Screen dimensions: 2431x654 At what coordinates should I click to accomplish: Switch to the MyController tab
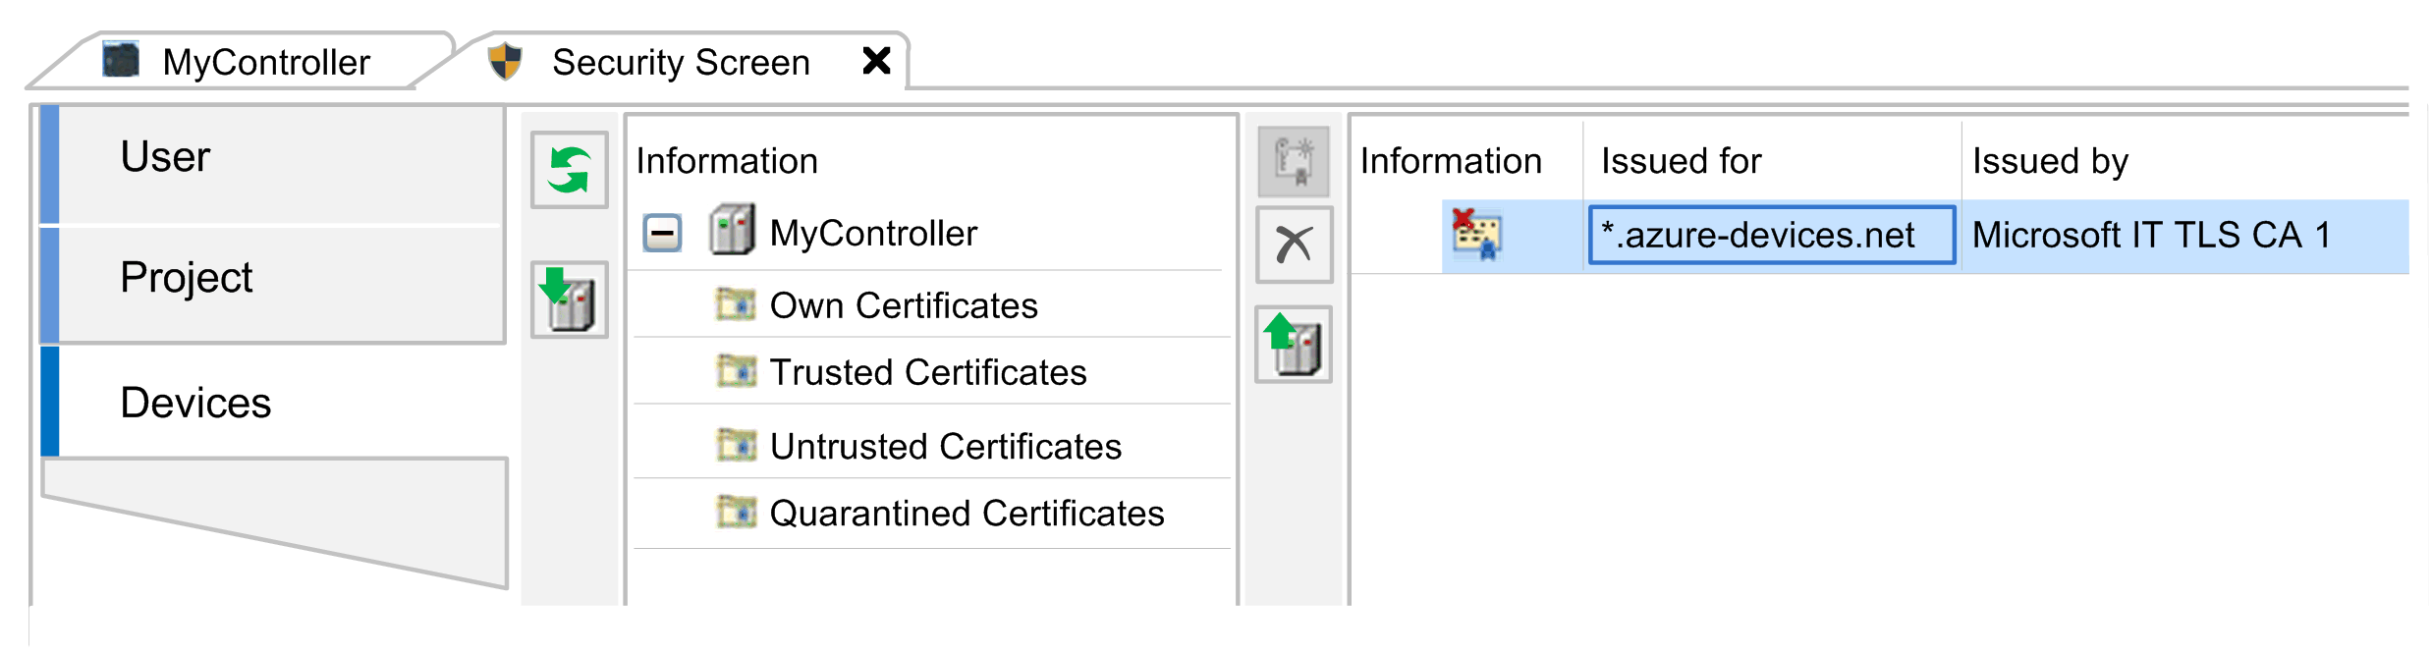pos(265,63)
